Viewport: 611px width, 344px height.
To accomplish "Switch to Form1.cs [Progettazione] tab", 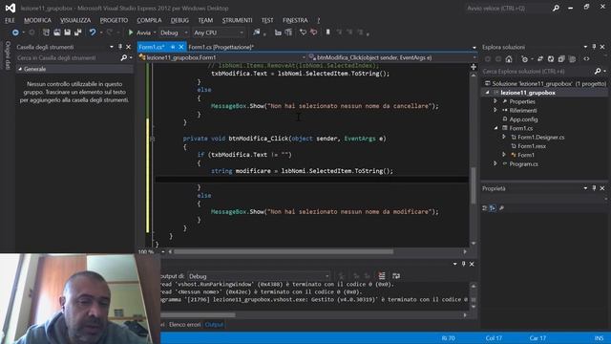I will coord(221,47).
